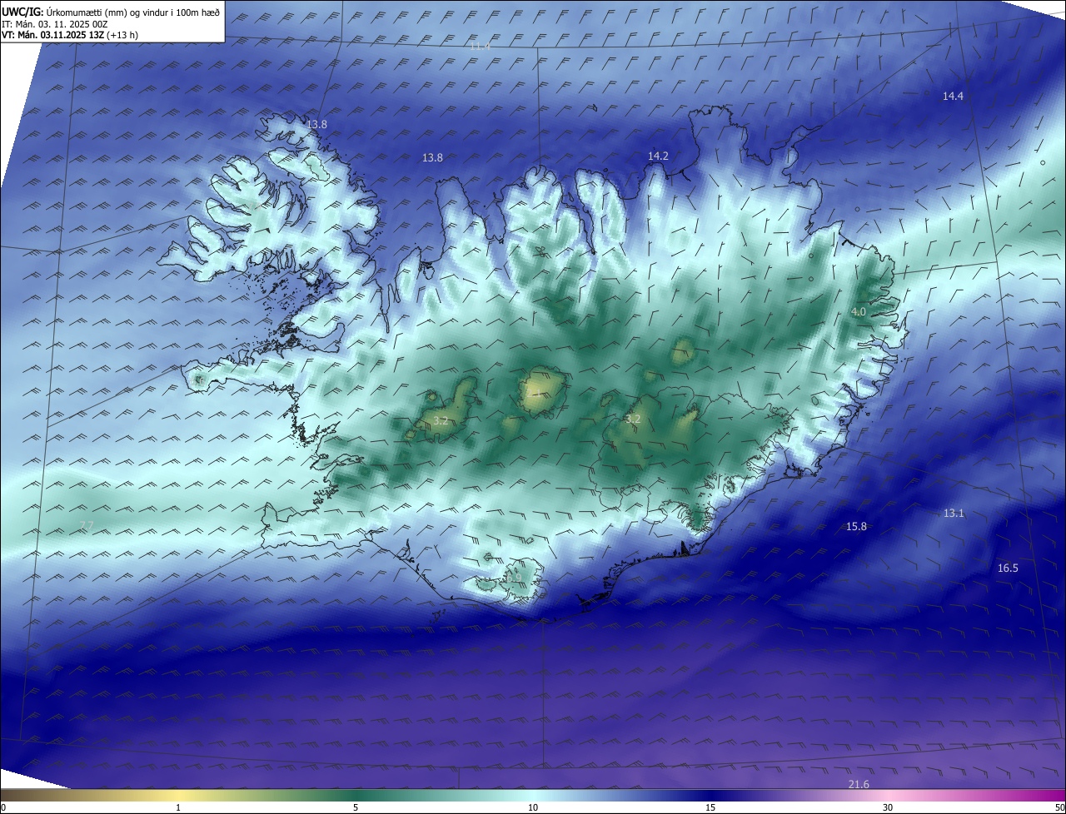
Task: Click the color bar tick label 10
Action: point(533,808)
